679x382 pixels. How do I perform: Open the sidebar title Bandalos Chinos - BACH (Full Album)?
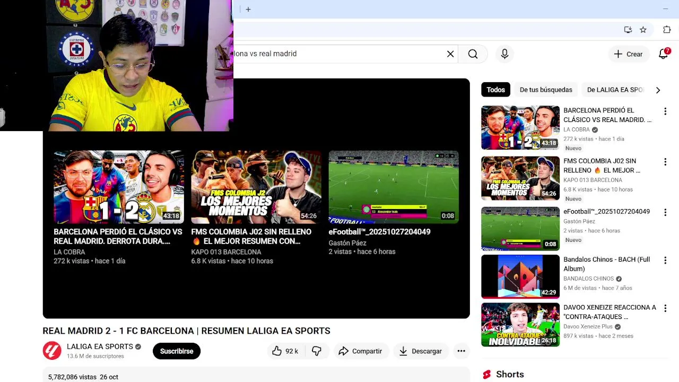pos(606,264)
